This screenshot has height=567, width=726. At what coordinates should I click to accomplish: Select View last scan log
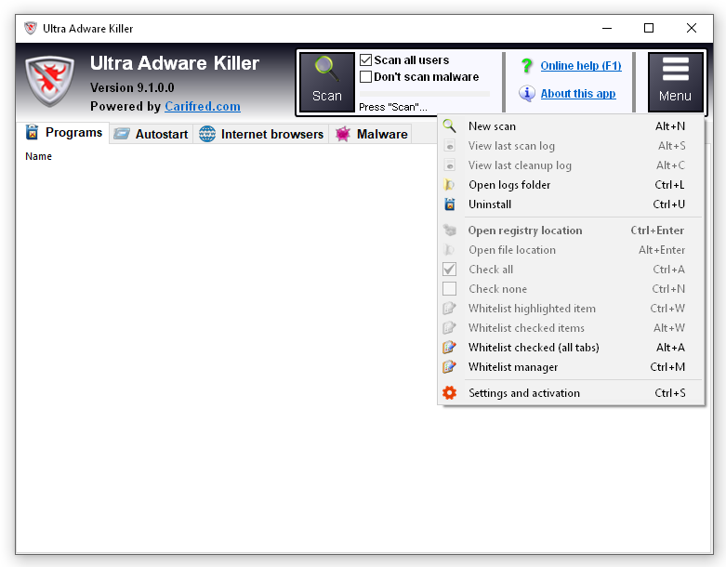point(571,146)
